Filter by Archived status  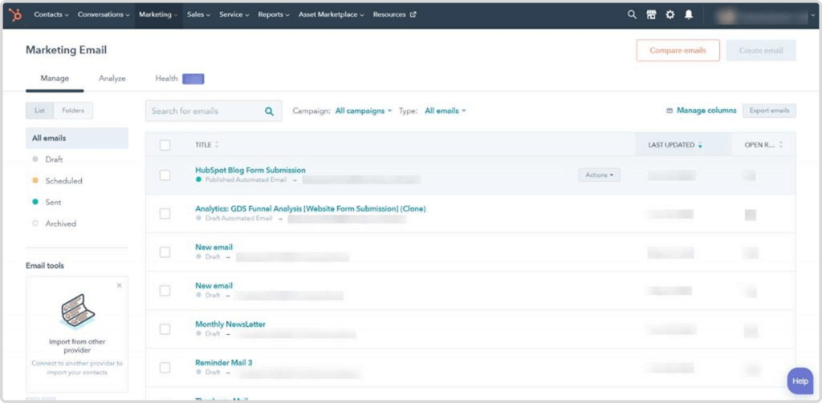tap(60, 224)
